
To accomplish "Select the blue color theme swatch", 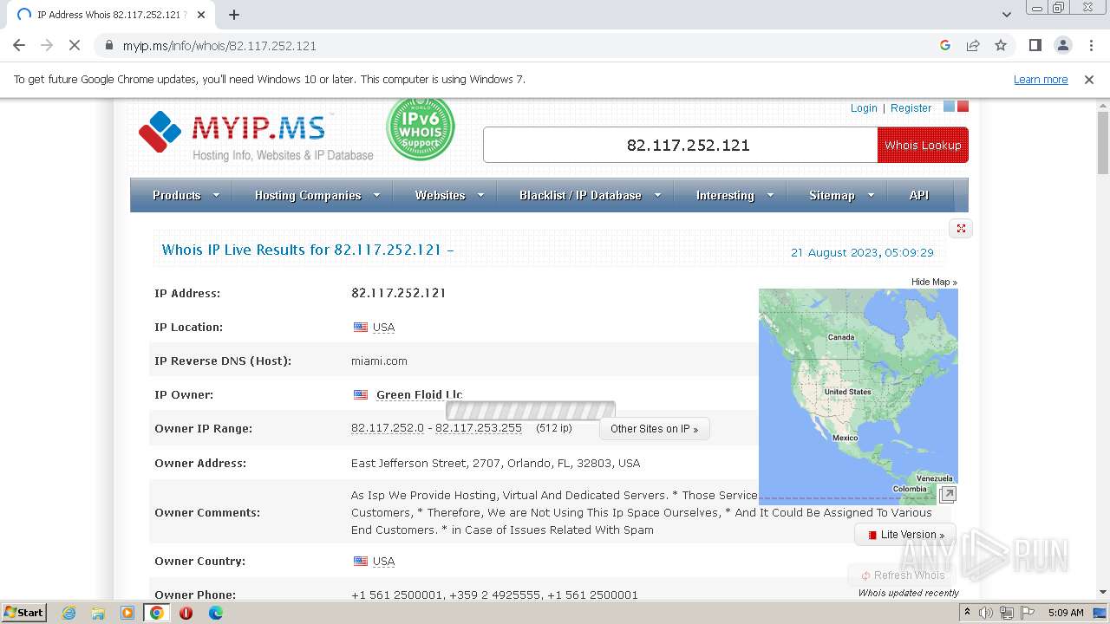I will point(949,107).
